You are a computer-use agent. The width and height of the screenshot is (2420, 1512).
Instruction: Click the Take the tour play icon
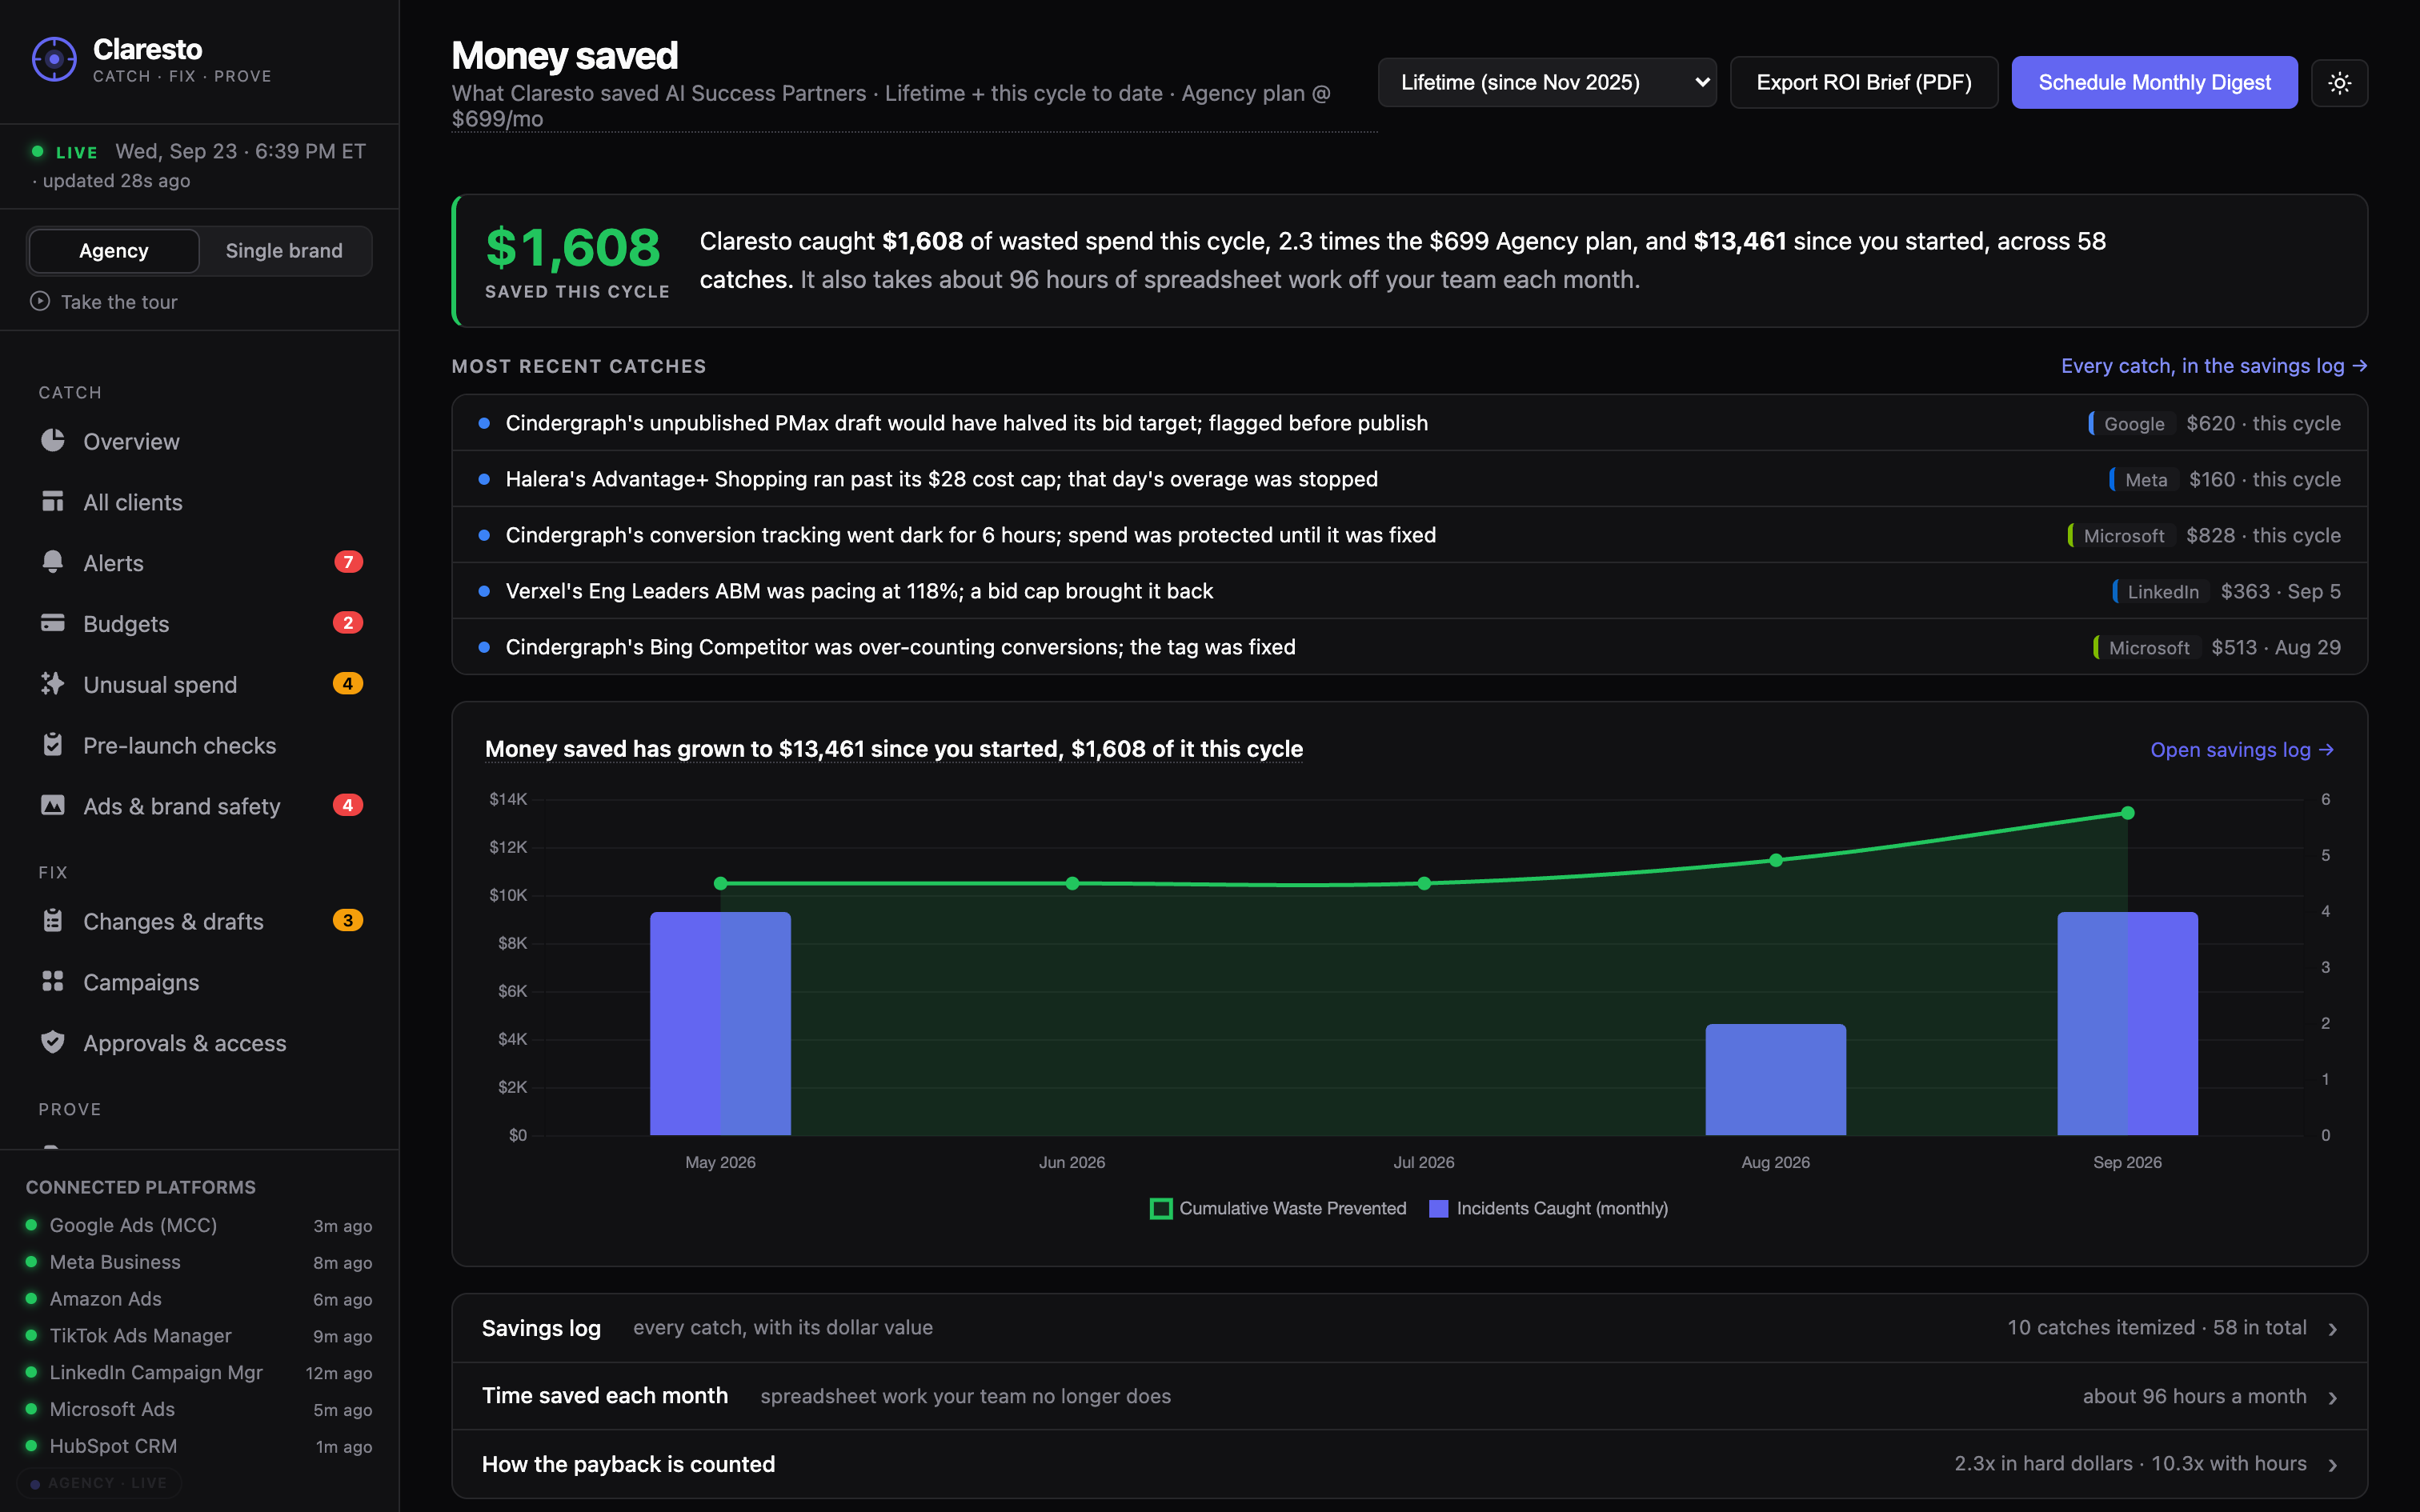[40, 301]
